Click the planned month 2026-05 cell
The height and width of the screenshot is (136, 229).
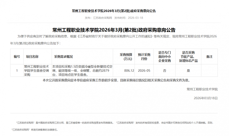pyautogui.click(x=144, y=71)
